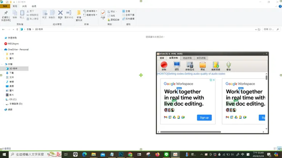The image size is (282, 158).
Task: Switch to the Share ribbon tab
Action: click(24, 6)
